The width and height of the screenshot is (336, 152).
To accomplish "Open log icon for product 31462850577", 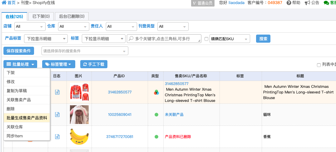I will click(x=57, y=92).
